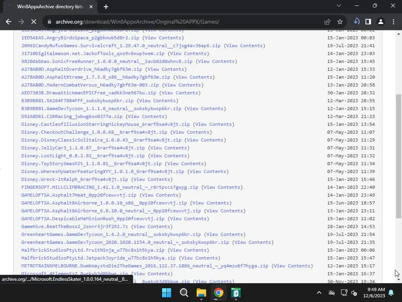The height and width of the screenshot is (302, 402).
Task: Download DrawaStickmanEPICFree zip
Action: click(x=89, y=93)
